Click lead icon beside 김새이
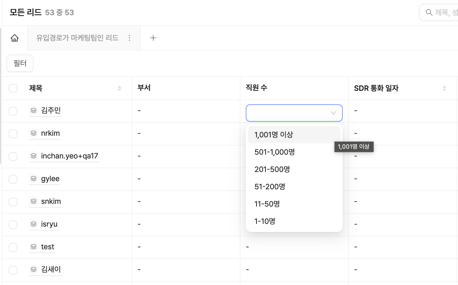458x285 pixels. pos(34,270)
